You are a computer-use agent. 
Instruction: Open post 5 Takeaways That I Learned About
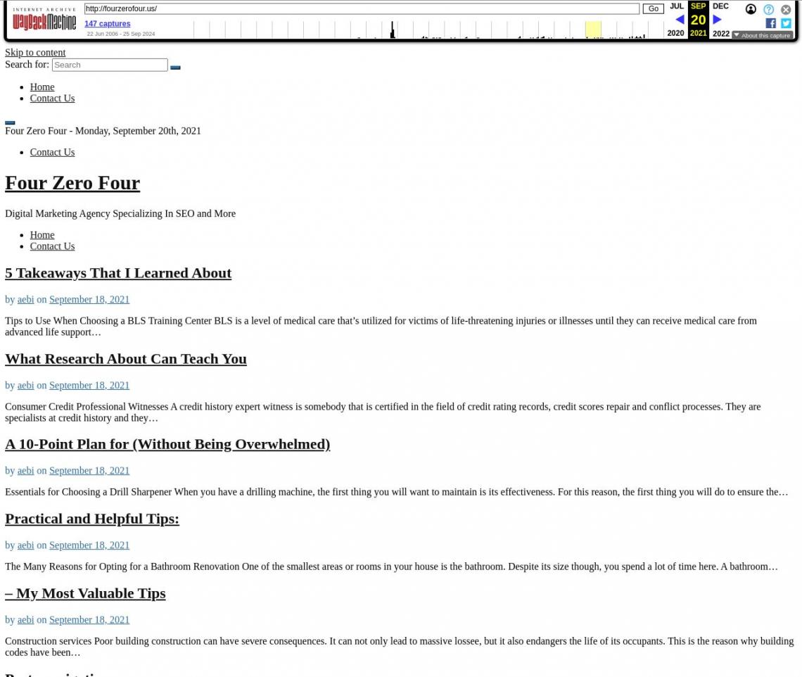[x=118, y=273]
